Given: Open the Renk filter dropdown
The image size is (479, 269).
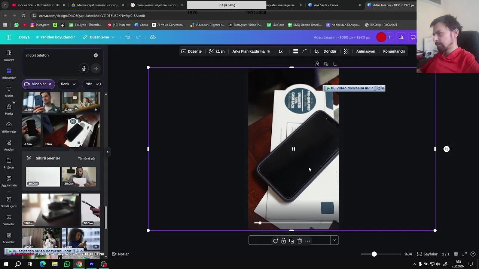Looking at the screenshot, I should coord(68,84).
